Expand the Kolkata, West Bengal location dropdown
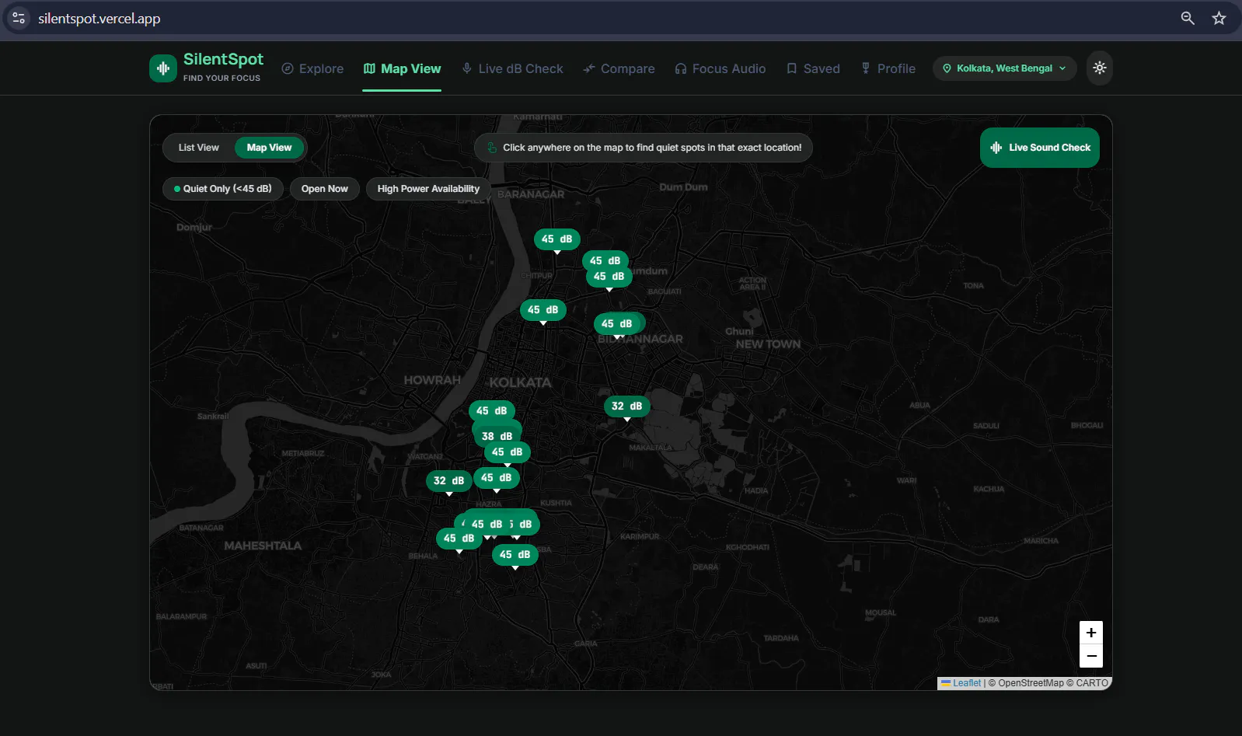The width and height of the screenshot is (1242, 736). 1004,68
